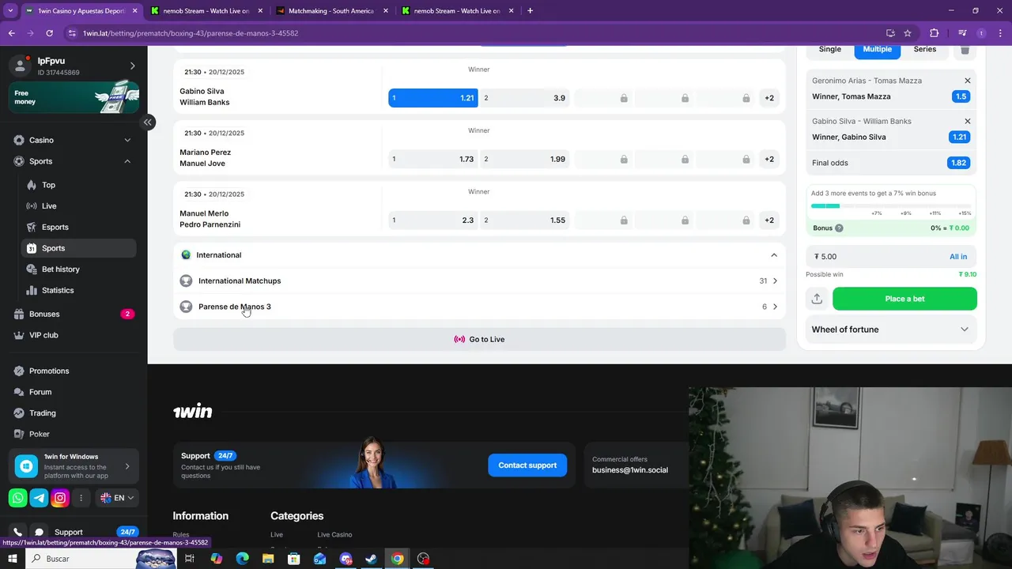Image resolution: width=1012 pixels, height=569 pixels.
Task: Select Gabino Silva odds 1.21
Action: pyautogui.click(x=433, y=98)
